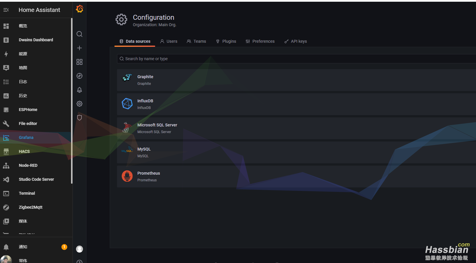The height and width of the screenshot is (263, 476).
Task: Click the 媒体 media play icon
Action: tap(6, 221)
